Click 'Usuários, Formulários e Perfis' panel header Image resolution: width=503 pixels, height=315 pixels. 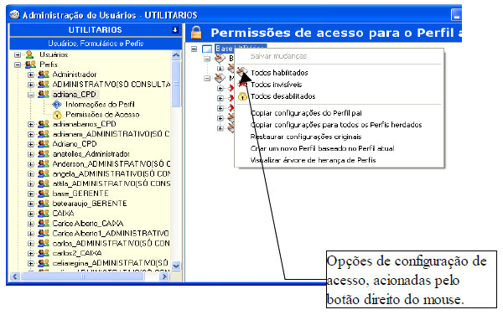(96, 44)
